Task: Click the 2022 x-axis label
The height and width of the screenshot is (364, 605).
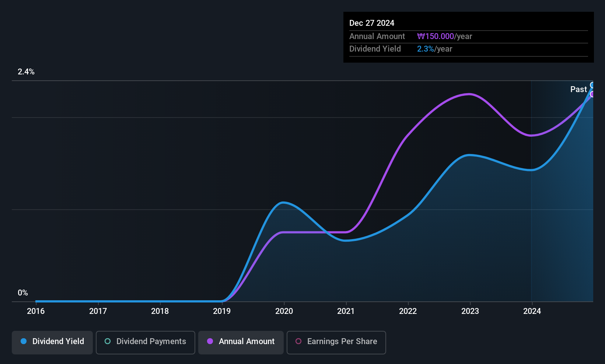Action: (x=408, y=311)
